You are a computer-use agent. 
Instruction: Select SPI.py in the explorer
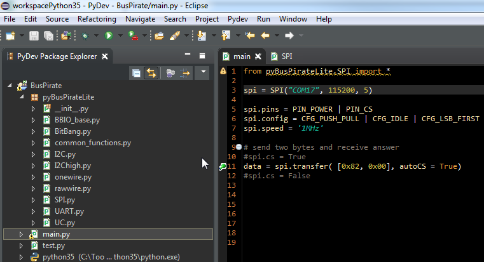(65, 200)
